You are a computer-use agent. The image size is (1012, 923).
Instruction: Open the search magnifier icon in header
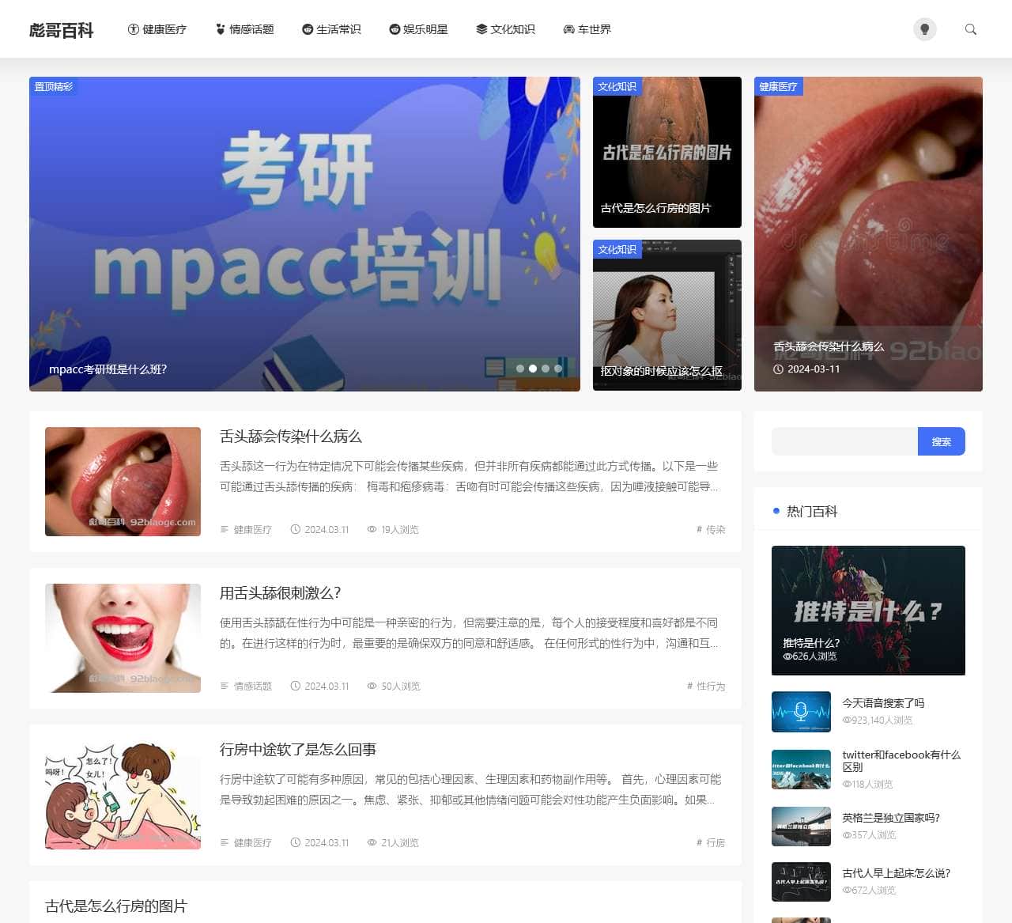tap(970, 29)
